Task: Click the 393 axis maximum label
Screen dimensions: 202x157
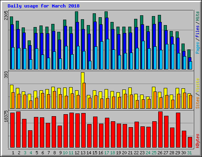Action: tap(6, 75)
